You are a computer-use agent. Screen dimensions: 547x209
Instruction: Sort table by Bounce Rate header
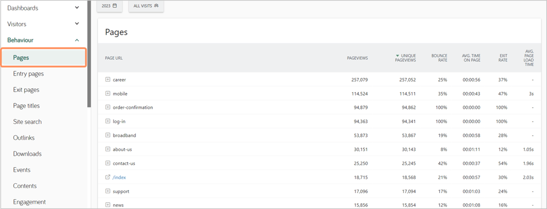pyautogui.click(x=439, y=58)
